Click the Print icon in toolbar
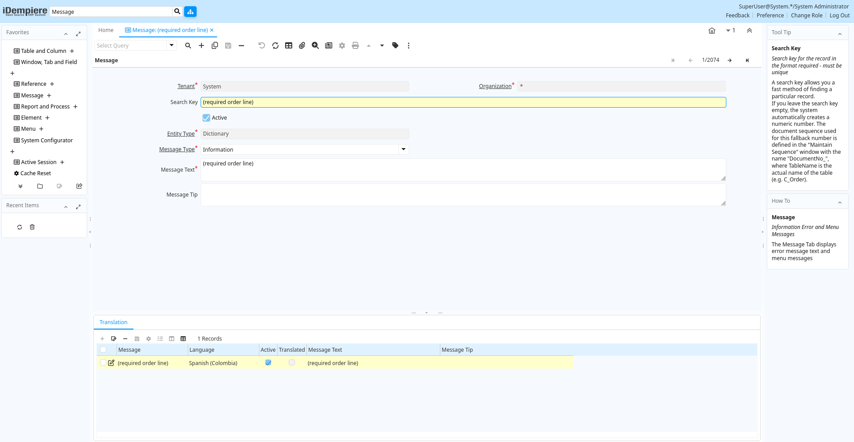854x442 pixels. (x=355, y=45)
